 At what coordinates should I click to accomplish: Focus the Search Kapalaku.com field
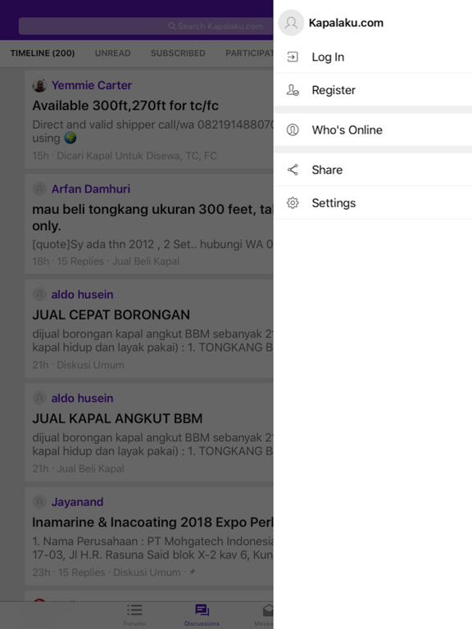pyautogui.click(x=146, y=26)
